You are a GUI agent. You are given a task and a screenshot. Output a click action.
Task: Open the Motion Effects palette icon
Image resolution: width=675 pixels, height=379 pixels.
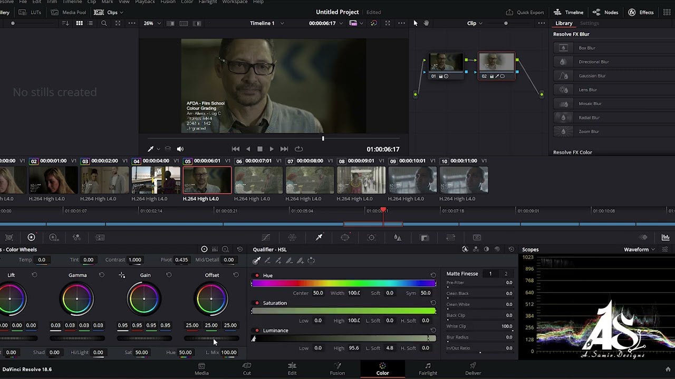pyautogui.click(x=100, y=237)
